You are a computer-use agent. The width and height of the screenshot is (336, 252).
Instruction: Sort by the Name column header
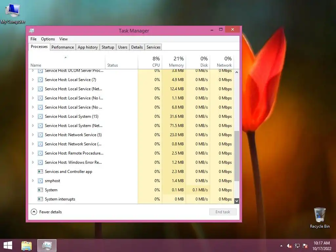point(67,62)
